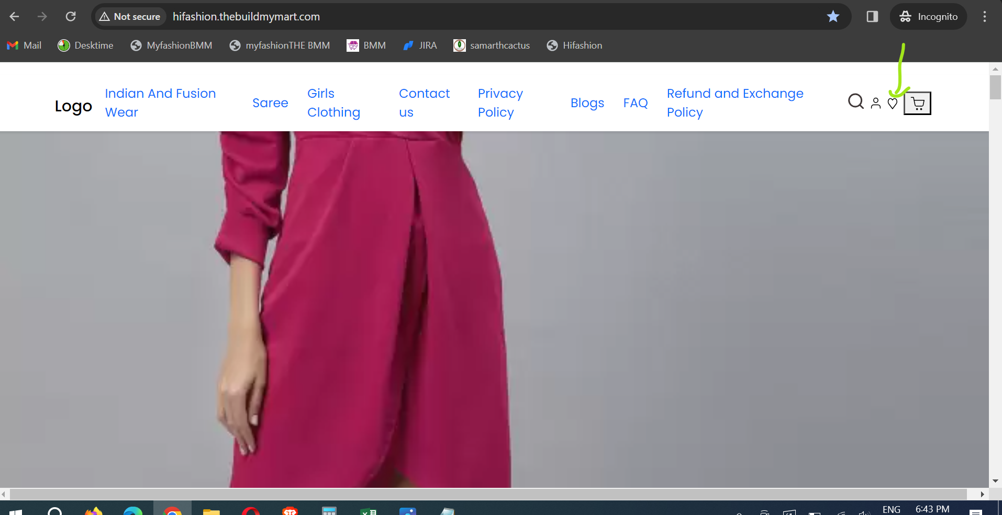This screenshot has width=1002, height=515.
Task: Go to Indian And Fusion Wear
Action: pyautogui.click(x=160, y=103)
